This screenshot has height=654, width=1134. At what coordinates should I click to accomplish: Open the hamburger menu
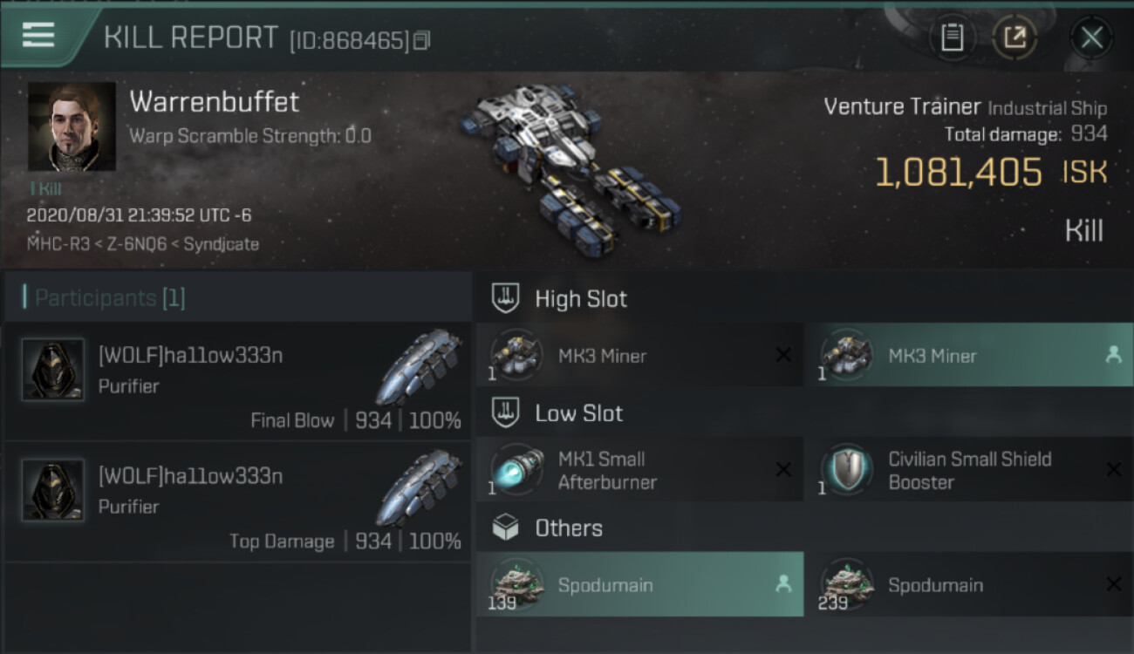(38, 35)
